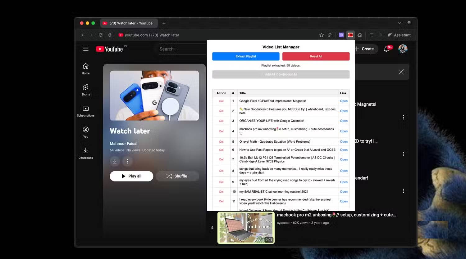Go to Home in YouTube sidebar
The height and width of the screenshot is (259, 466).
pos(86,69)
